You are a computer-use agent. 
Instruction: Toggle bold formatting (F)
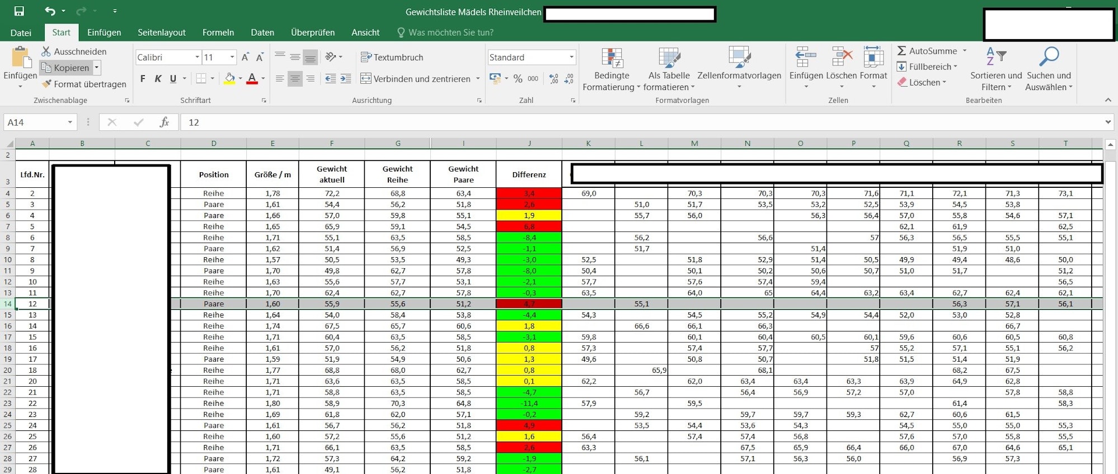pos(143,79)
